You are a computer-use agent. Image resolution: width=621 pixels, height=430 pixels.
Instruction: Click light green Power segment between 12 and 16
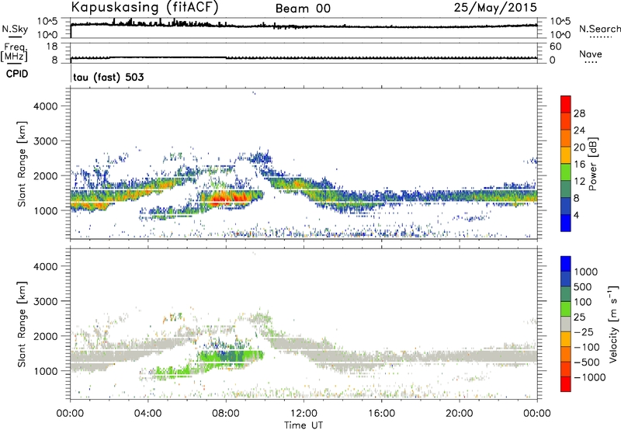pyautogui.click(x=566, y=172)
